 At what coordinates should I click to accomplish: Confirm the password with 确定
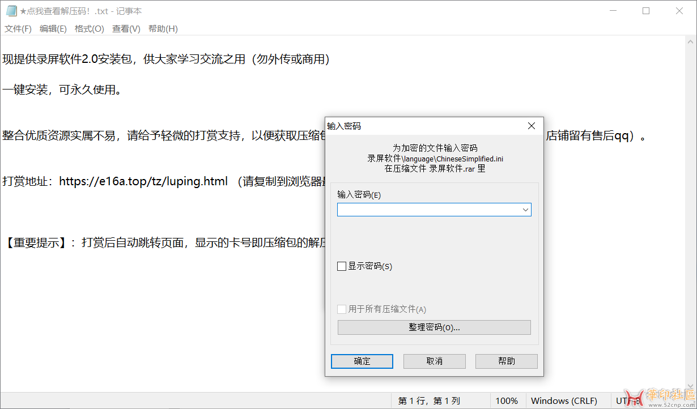coord(362,361)
